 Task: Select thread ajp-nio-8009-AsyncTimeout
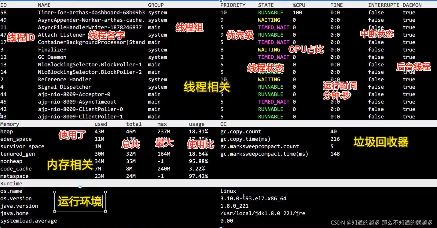tap(77, 102)
